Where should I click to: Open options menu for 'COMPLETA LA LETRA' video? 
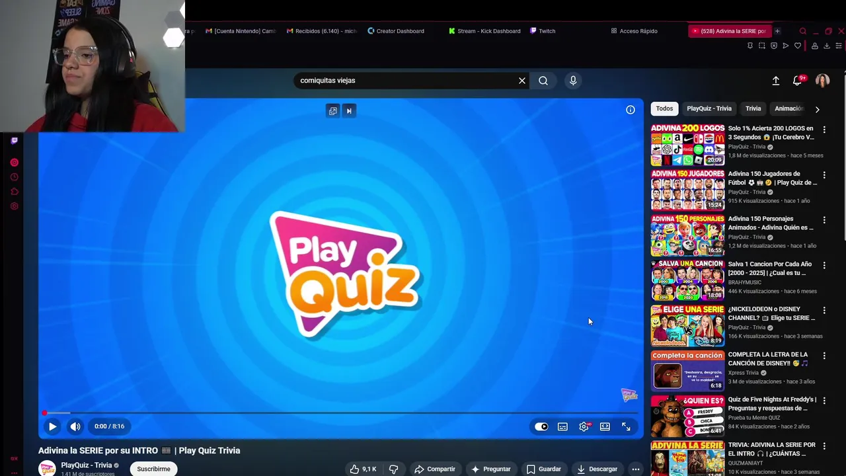824,356
